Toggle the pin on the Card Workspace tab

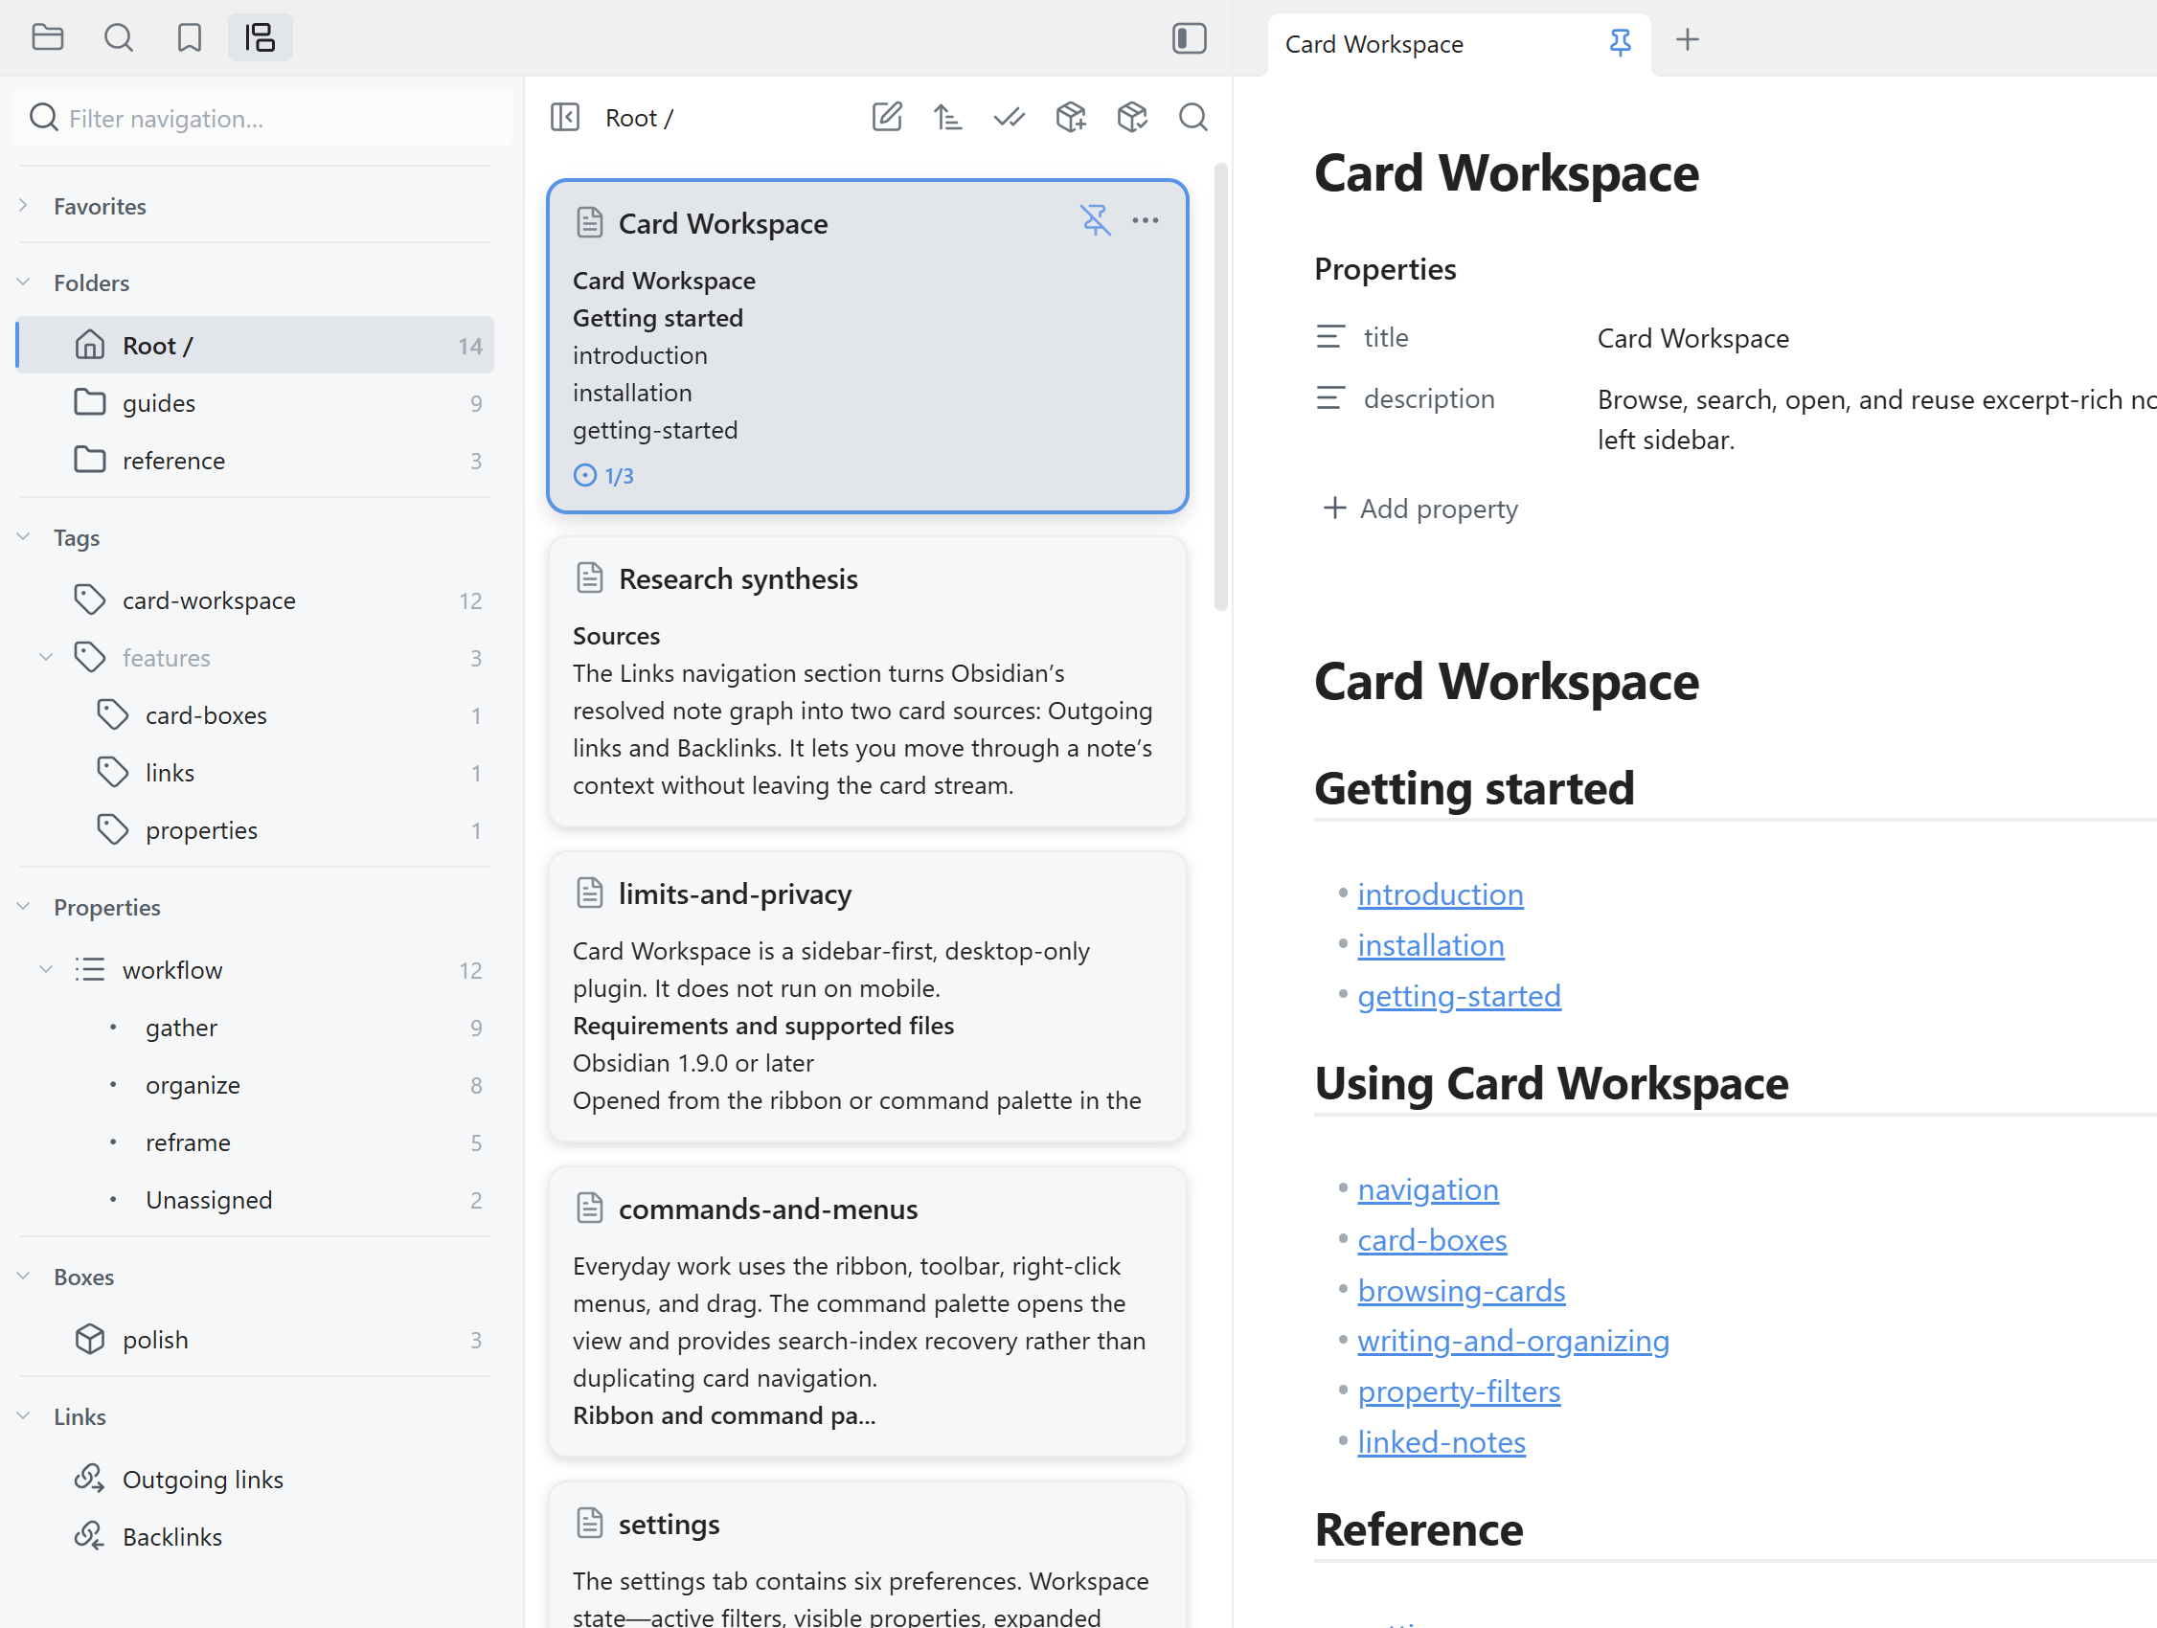pos(1620,43)
